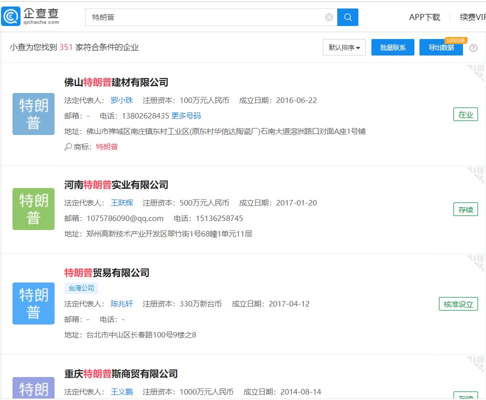Click the 台湾公司 tag

pos(81,288)
